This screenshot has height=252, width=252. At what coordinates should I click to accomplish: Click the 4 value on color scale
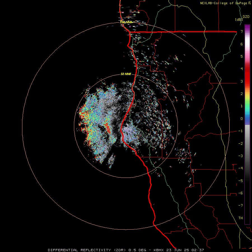pyautogui.click(x=242, y=69)
